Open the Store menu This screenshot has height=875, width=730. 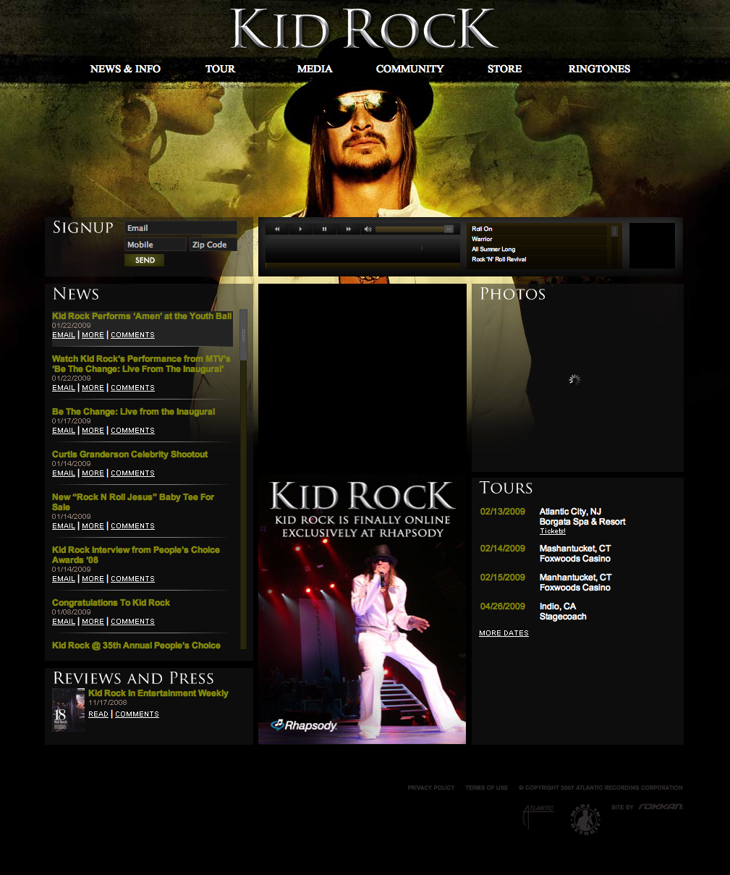(x=504, y=69)
